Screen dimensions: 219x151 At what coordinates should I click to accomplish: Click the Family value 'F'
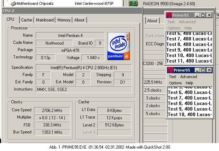click(43, 75)
